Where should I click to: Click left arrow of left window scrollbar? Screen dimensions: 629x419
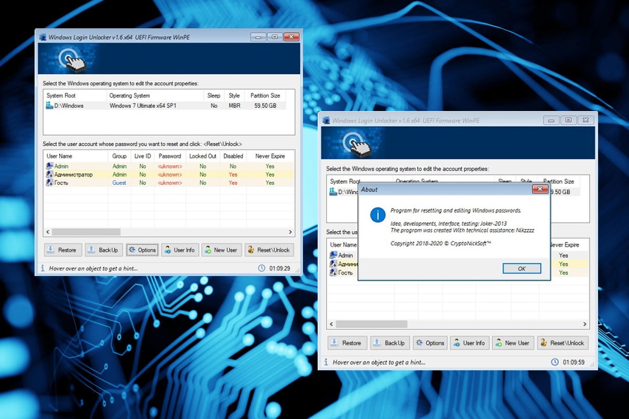click(48, 231)
